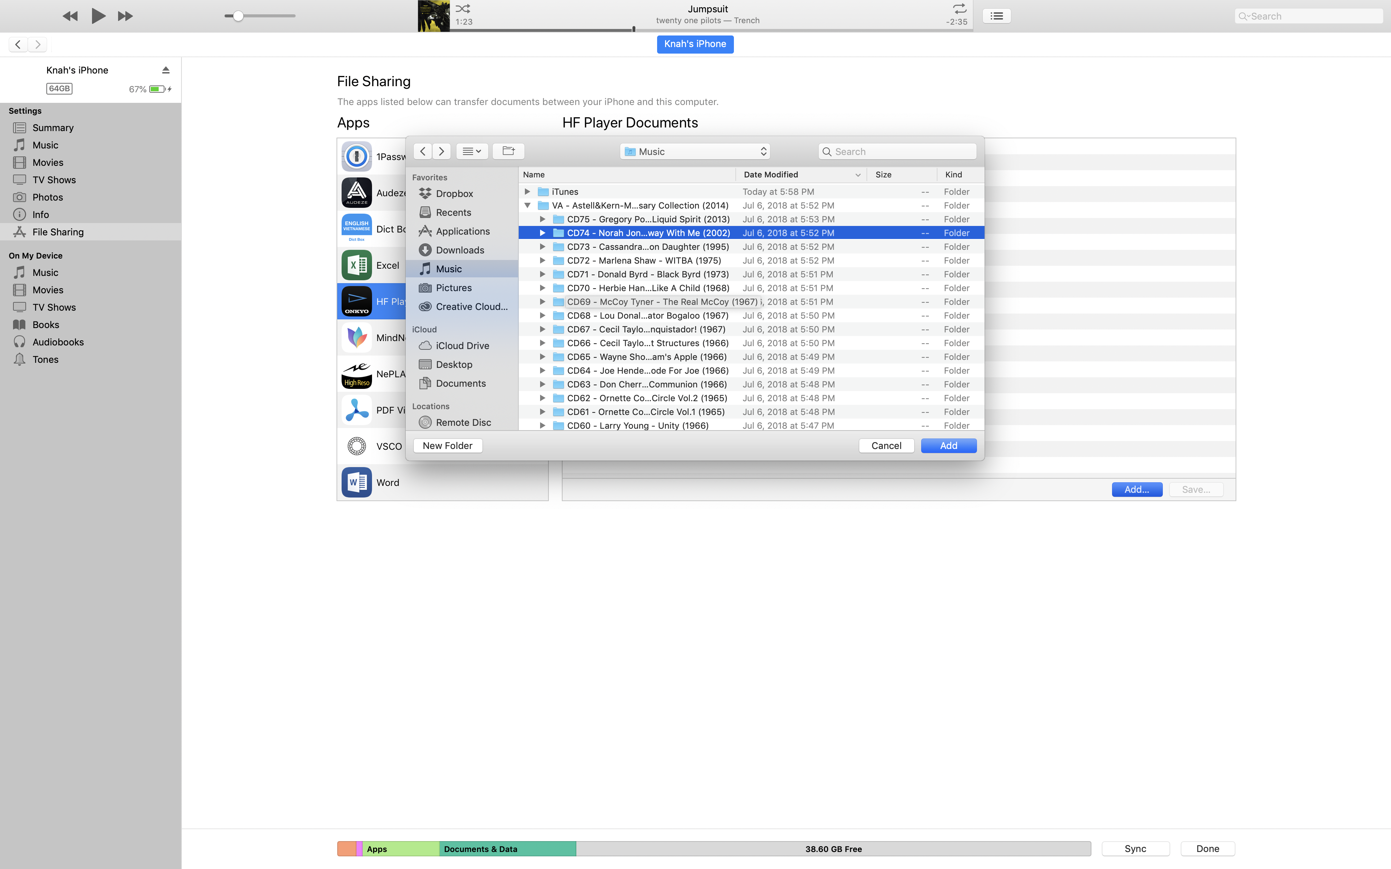Go forward in iTunes navigation
This screenshot has width=1391, height=869.
pos(38,44)
